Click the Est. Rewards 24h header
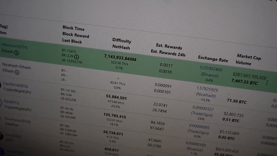Image resolution: width=277 pixels, height=156 pixels. pyautogui.click(x=168, y=53)
